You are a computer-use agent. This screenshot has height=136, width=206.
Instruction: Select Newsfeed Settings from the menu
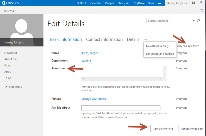(158, 46)
